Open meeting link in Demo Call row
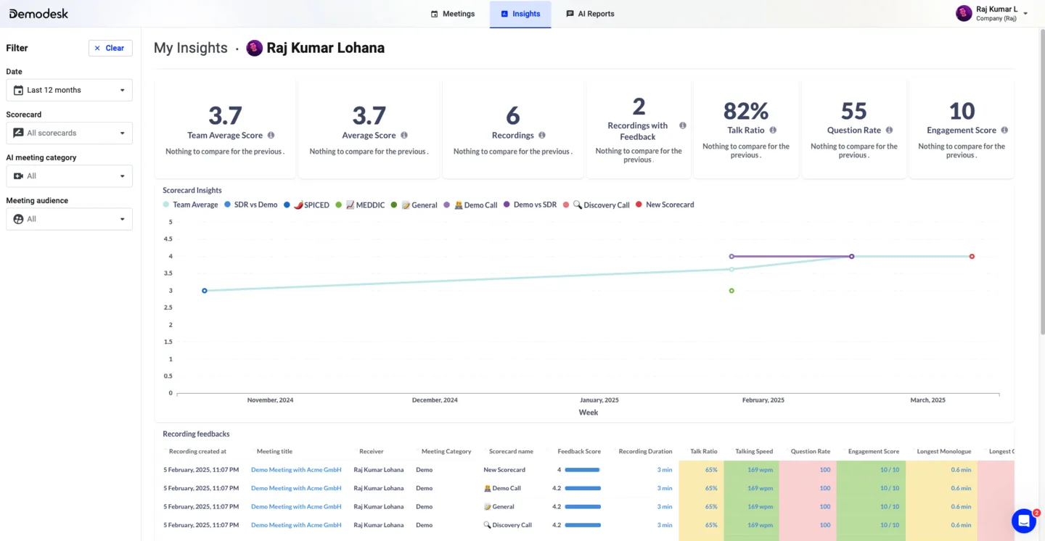1045x541 pixels. click(x=296, y=488)
